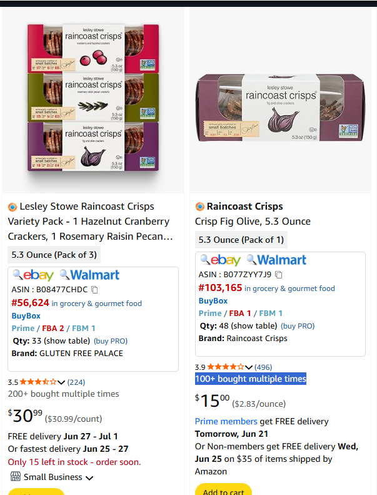
Task: Select the 5.3 Ounce (Pack of 1) option
Action: (x=241, y=240)
